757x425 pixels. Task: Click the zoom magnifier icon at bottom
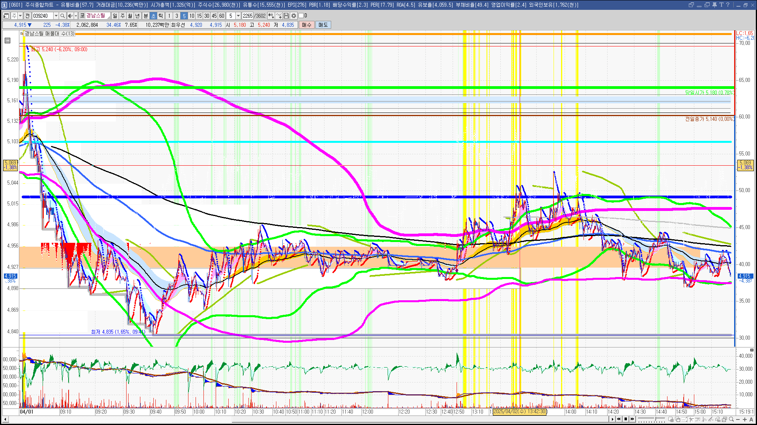click(731, 419)
